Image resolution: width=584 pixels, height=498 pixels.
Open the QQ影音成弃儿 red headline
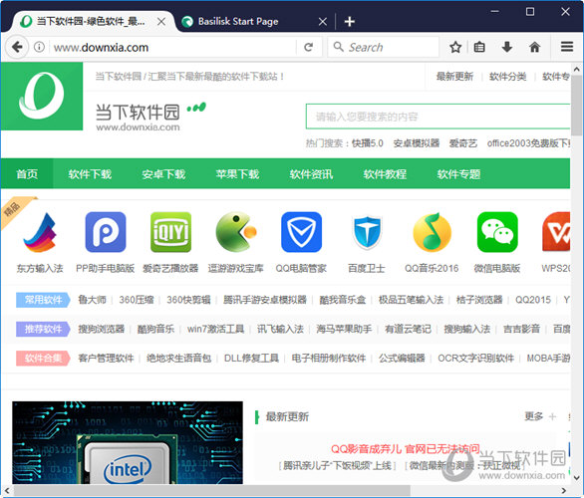click(x=406, y=449)
